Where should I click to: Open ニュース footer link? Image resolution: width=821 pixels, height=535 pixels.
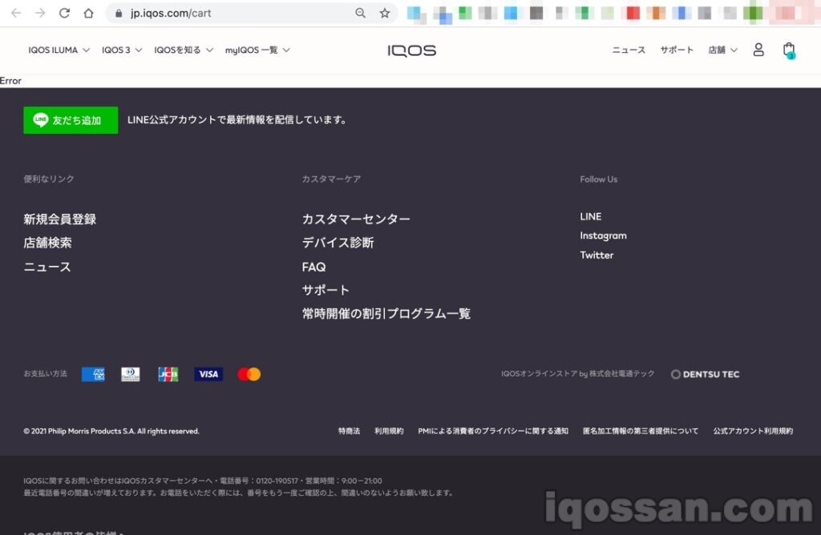coord(47,267)
